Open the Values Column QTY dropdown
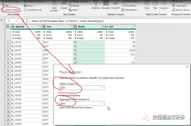Viewport: 191px width, 126px height. tap(82, 88)
